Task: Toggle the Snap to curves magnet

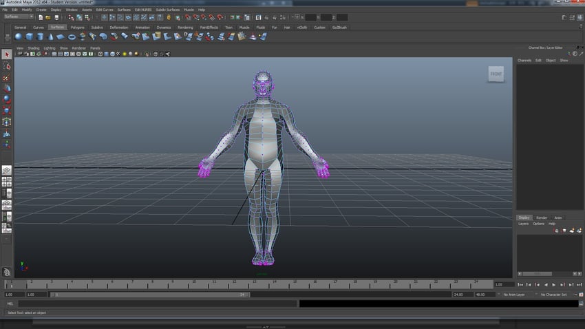Action: (196, 17)
